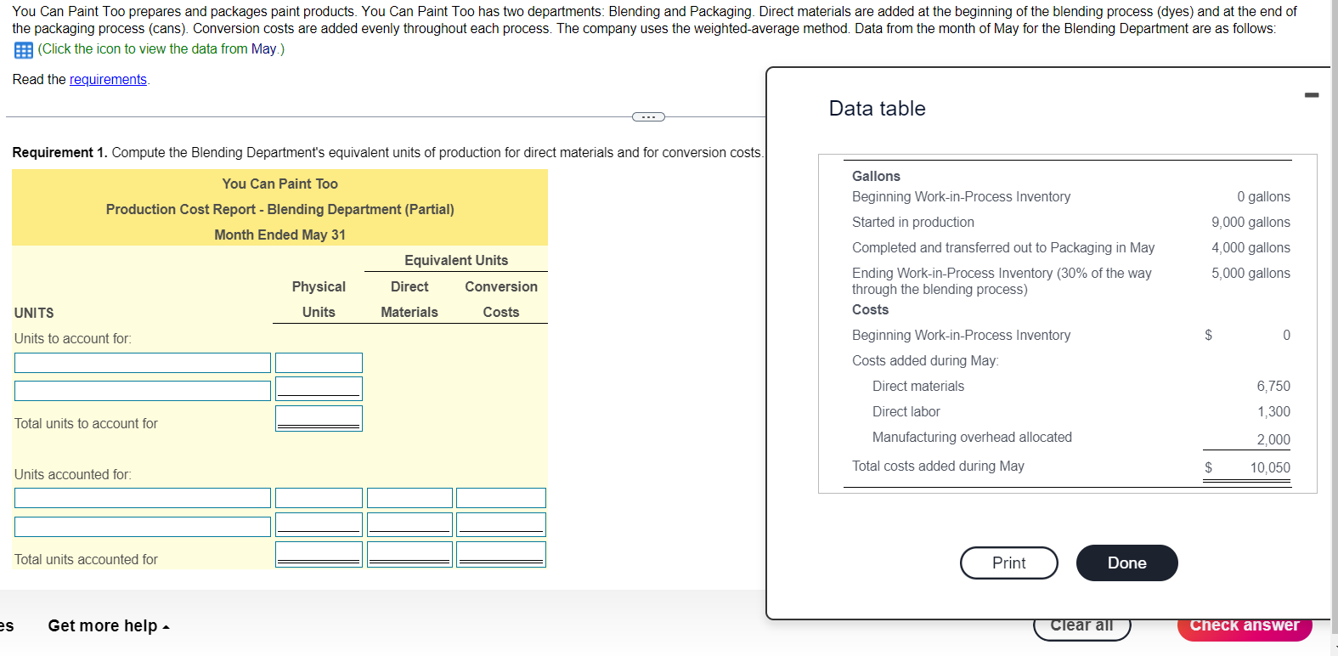The height and width of the screenshot is (656, 1338).
Task: Select first Physical Units field under Units to account for
Action: (x=319, y=363)
